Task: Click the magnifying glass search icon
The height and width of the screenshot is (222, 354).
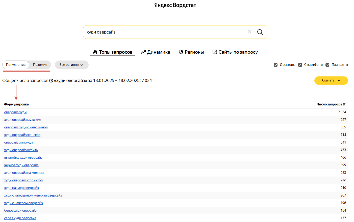Action: tap(260, 32)
